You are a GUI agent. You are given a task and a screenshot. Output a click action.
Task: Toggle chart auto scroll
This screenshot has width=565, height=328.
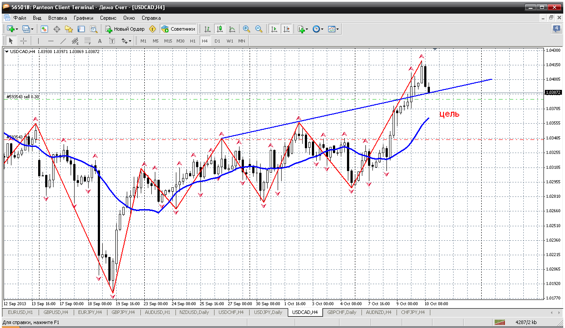274,29
